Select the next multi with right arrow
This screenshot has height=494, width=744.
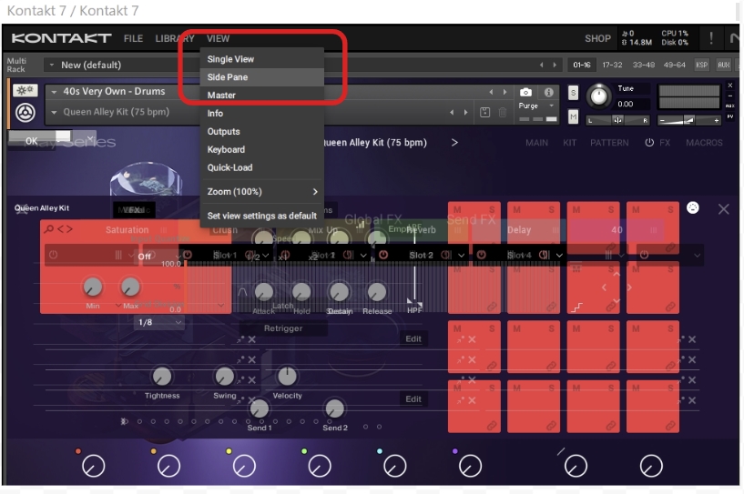(555, 65)
